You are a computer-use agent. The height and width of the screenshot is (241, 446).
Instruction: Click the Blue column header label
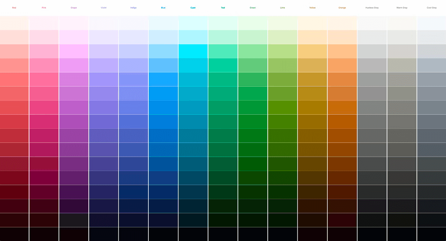pyautogui.click(x=163, y=7)
